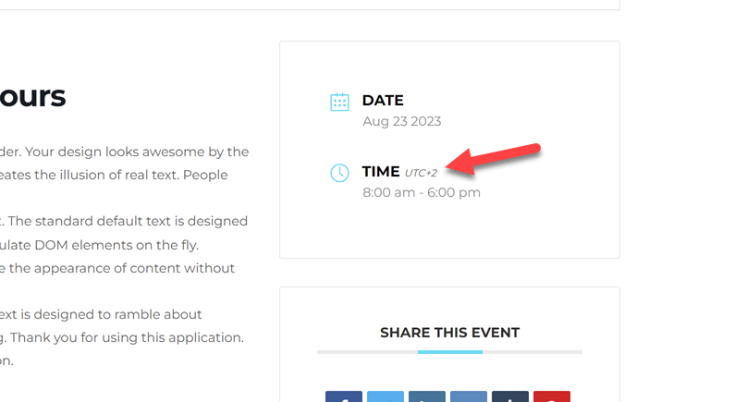Click the DATE heading label
The height and width of the screenshot is (402, 747).
[383, 100]
